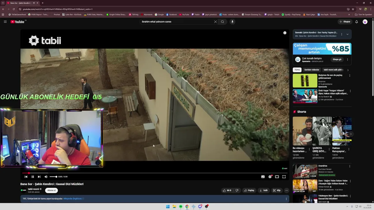Open the ŞARKIYA GİRİŞ BÖYLE short
374x210 pixels.
point(322,131)
